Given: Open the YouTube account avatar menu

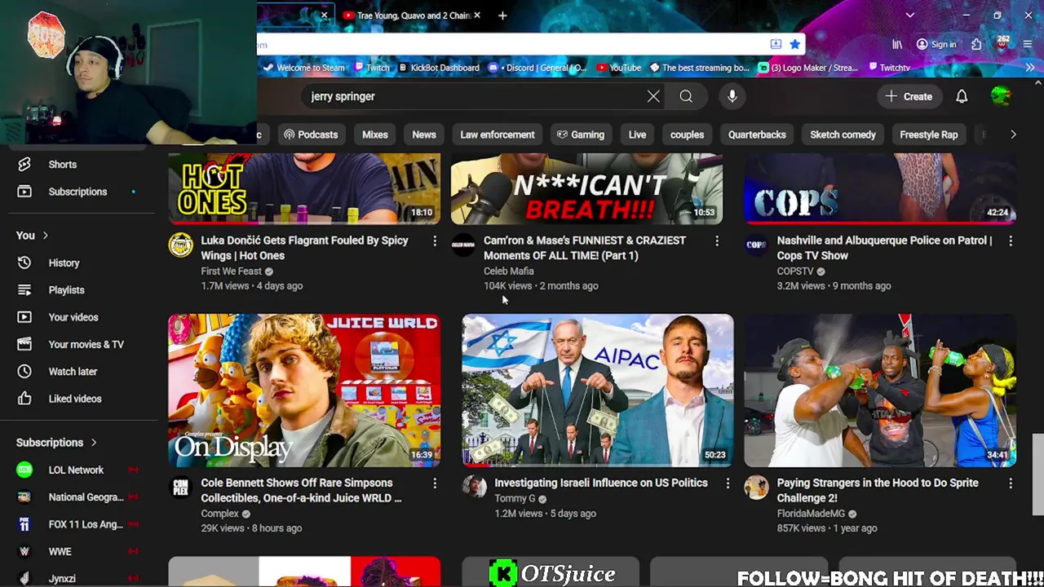Looking at the screenshot, I should pos(1001,96).
